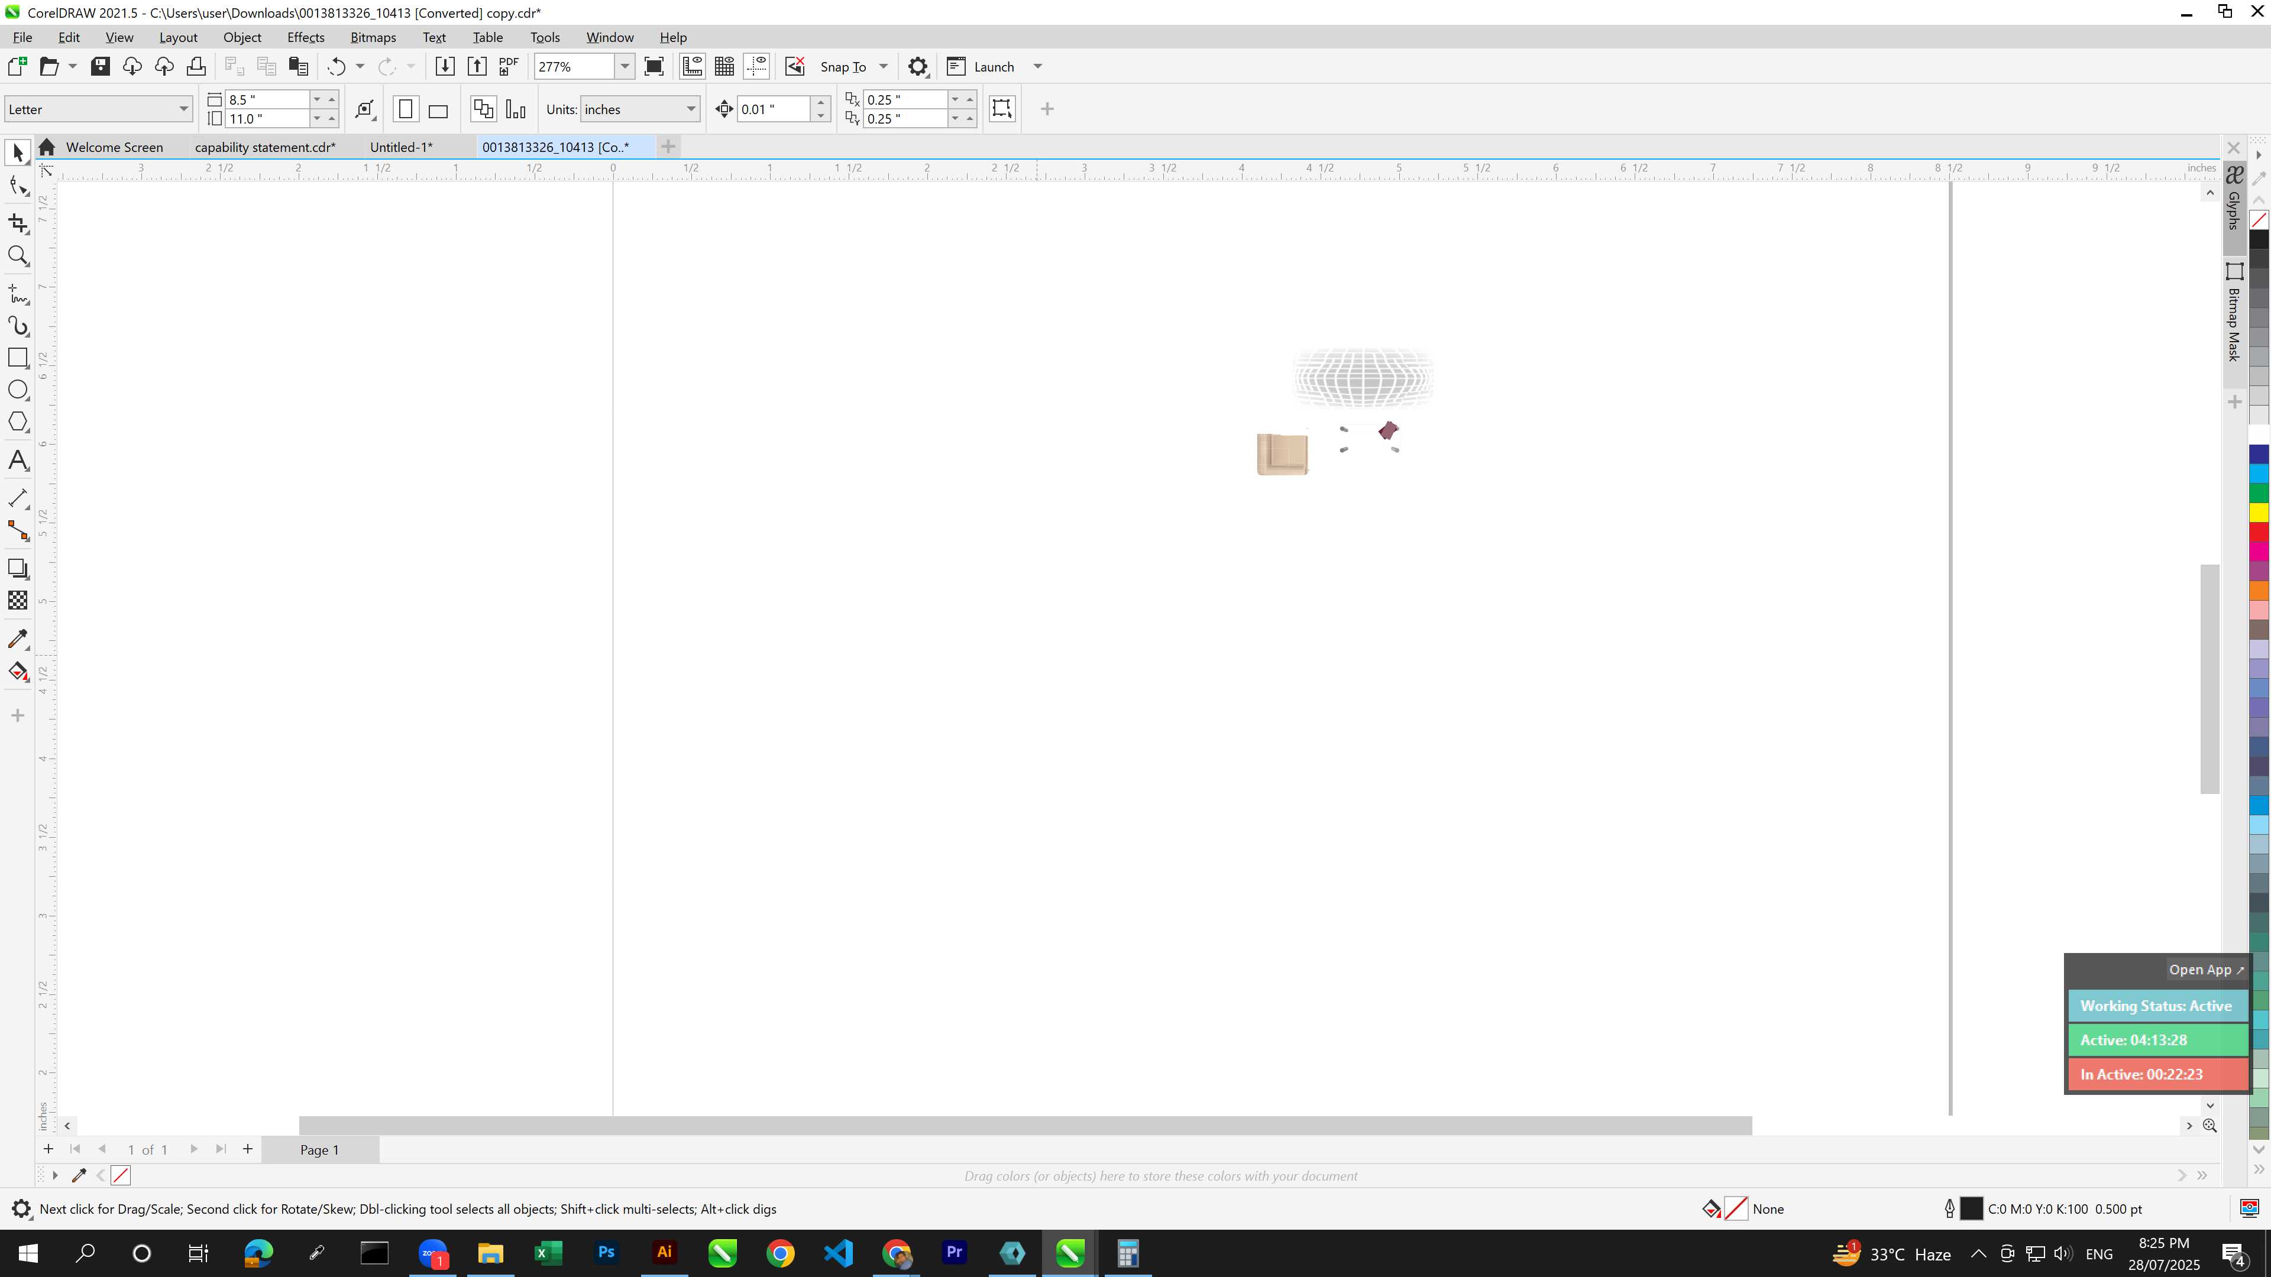Viewport: 2271px width, 1277px height.
Task: Open the File menu
Action: tap(23, 37)
